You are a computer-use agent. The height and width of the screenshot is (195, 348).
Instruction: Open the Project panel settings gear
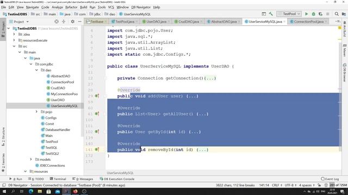pos(72,22)
